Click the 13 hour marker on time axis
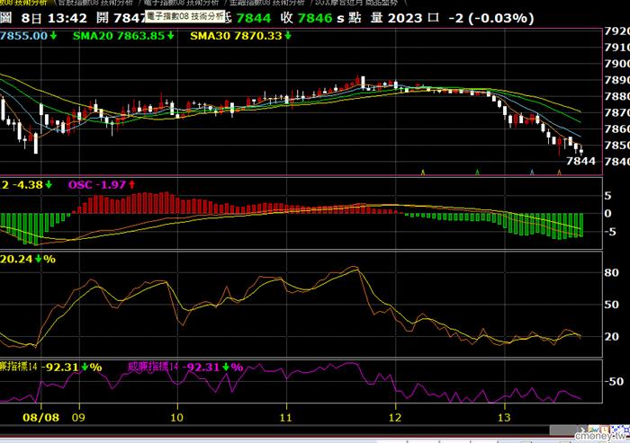Screen dimensions: 630x443 coord(504,417)
